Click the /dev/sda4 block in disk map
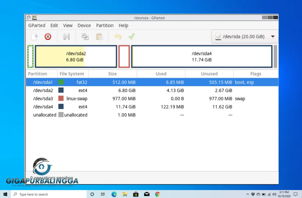Screen dimensions: 302x198 coord(202,56)
